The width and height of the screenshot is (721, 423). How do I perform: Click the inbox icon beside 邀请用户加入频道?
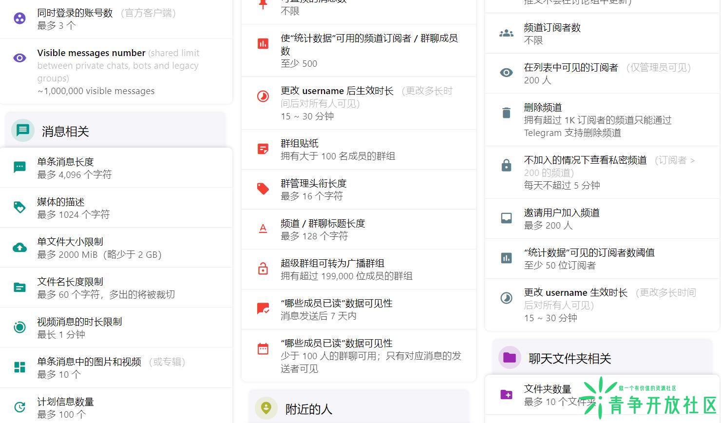507,218
